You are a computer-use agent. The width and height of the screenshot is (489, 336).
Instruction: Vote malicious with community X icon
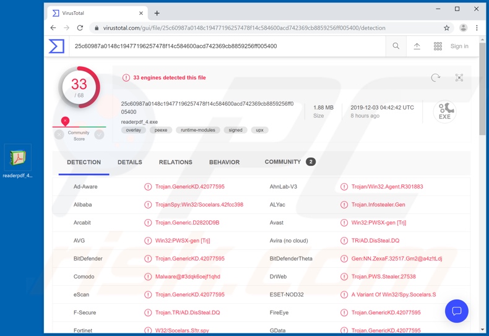[x=59, y=135]
